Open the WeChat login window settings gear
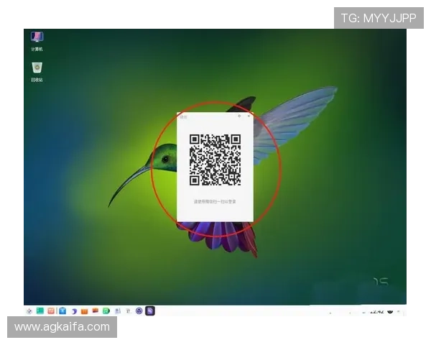 pyautogui.click(x=239, y=116)
